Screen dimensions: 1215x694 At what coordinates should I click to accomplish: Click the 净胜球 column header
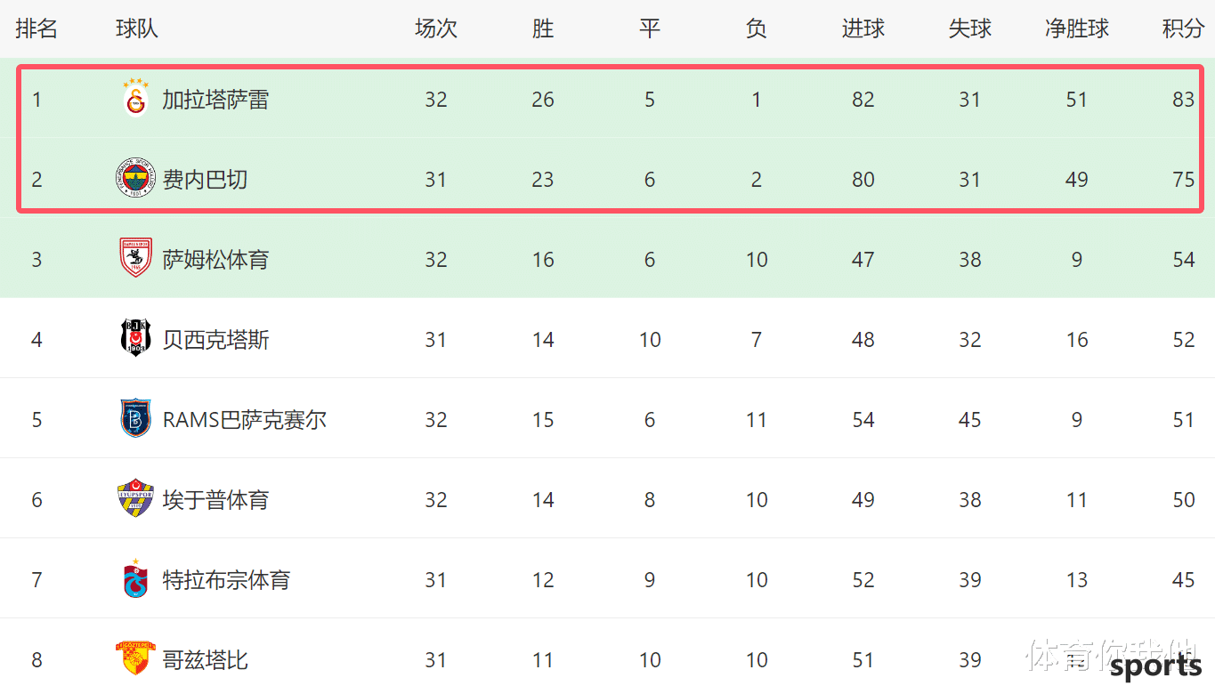(1077, 28)
